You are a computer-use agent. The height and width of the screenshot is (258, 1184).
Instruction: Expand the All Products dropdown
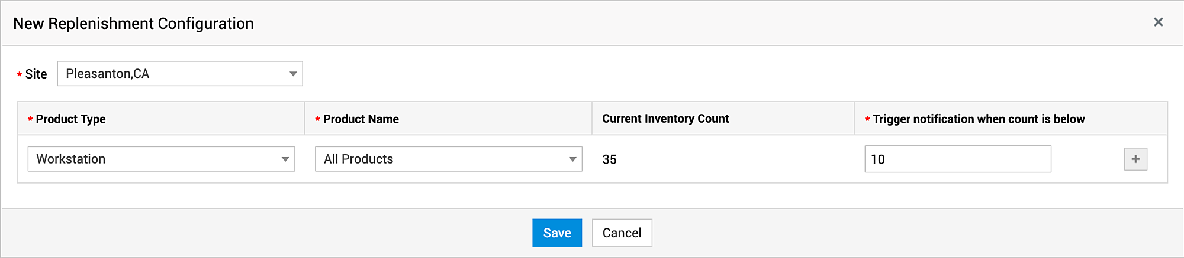click(x=441, y=159)
